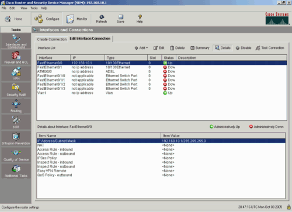
Task: Open the Tools menu
Action: (34, 8)
